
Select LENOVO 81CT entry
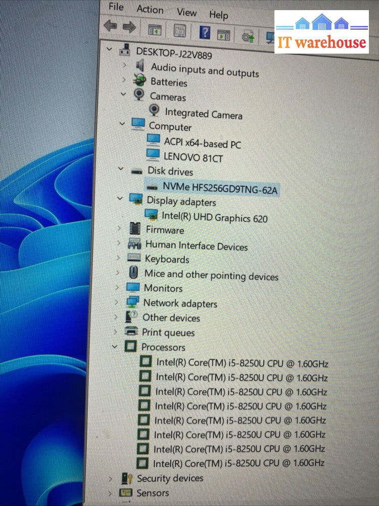(193, 157)
